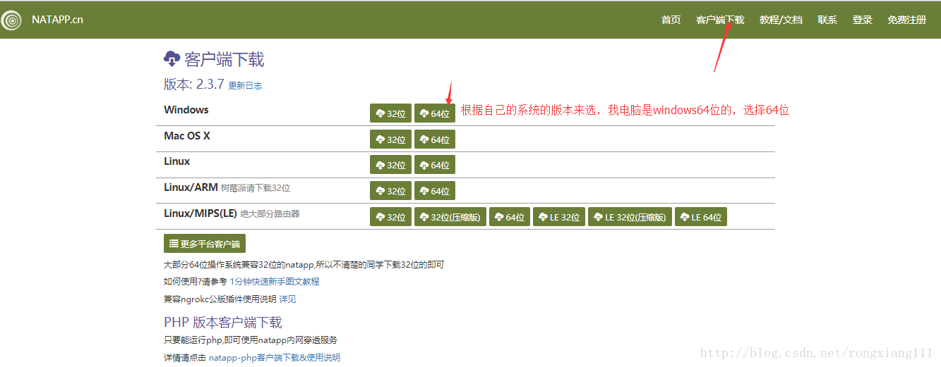This screenshot has height=367, width=941.
Task: Open 教程/文档 navigation item
Action: pyautogui.click(x=781, y=20)
